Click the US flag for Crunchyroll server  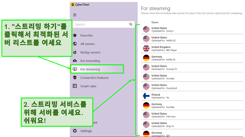tap(146, 87)
